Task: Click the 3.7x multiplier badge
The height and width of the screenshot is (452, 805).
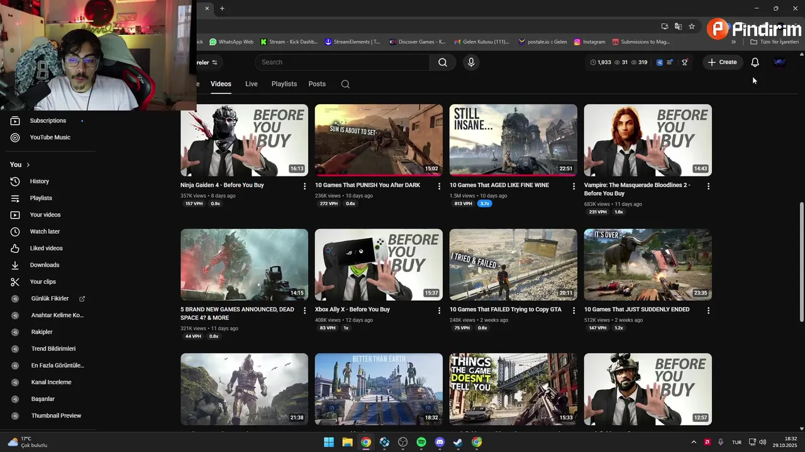Action: coord(484,203)
